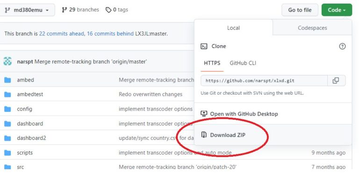Screen dimensions: 359x185
Task: Open the clone help question-mark icon
Action: [x=342, y=46]
